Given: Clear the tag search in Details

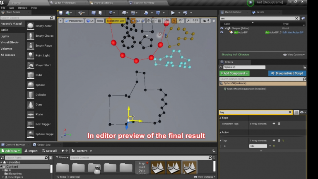Looking at the screenshot, I should [290, 112].
